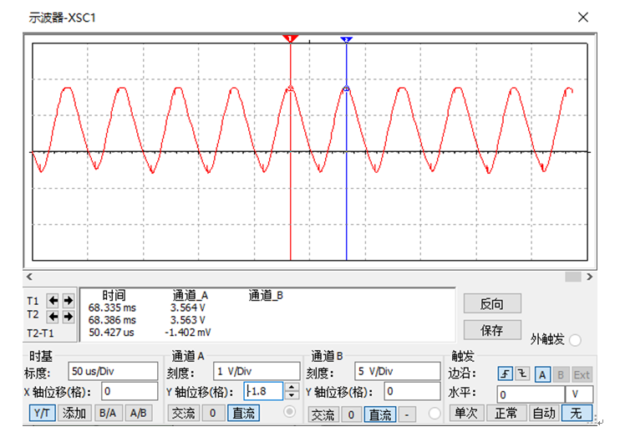This screenshot has height=432, width=620.
Task: Click the red T1 cursor marker
Action: pos(290,38)
